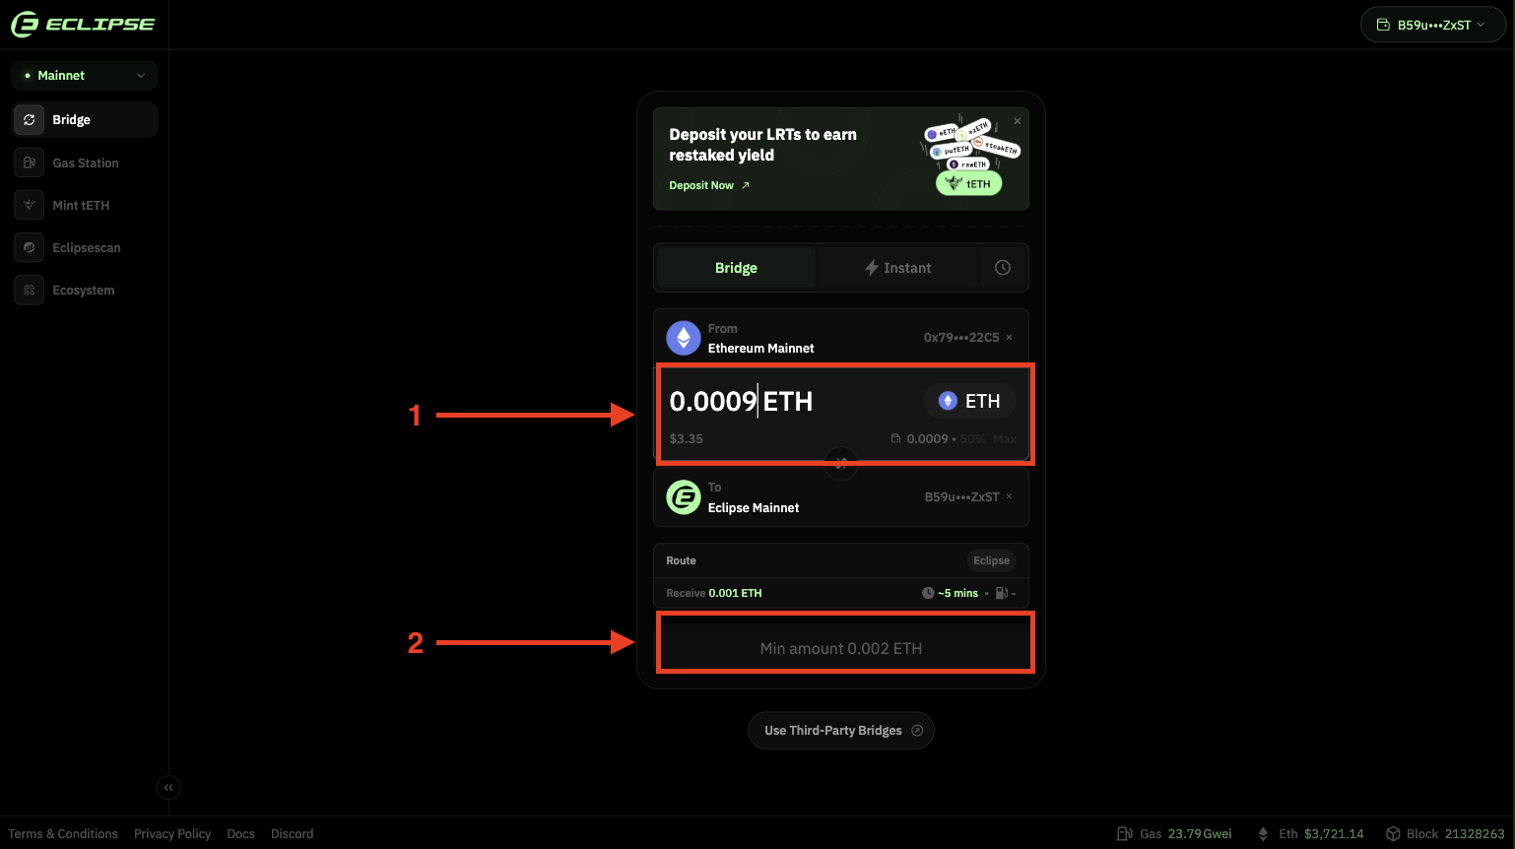The height and width of the screenshot is (849, 1515).
Task: Open the B59u…ZxST wallet dropdown
Action: [1433, 25]
